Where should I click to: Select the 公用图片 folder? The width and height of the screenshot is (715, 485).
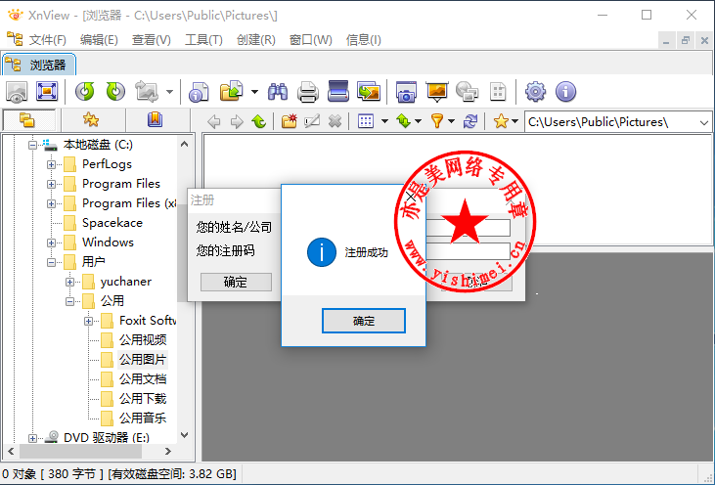143,360
